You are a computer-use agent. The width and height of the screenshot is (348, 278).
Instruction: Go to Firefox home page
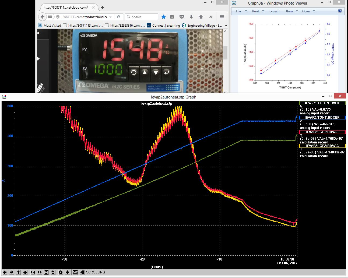tap(201, 17)
